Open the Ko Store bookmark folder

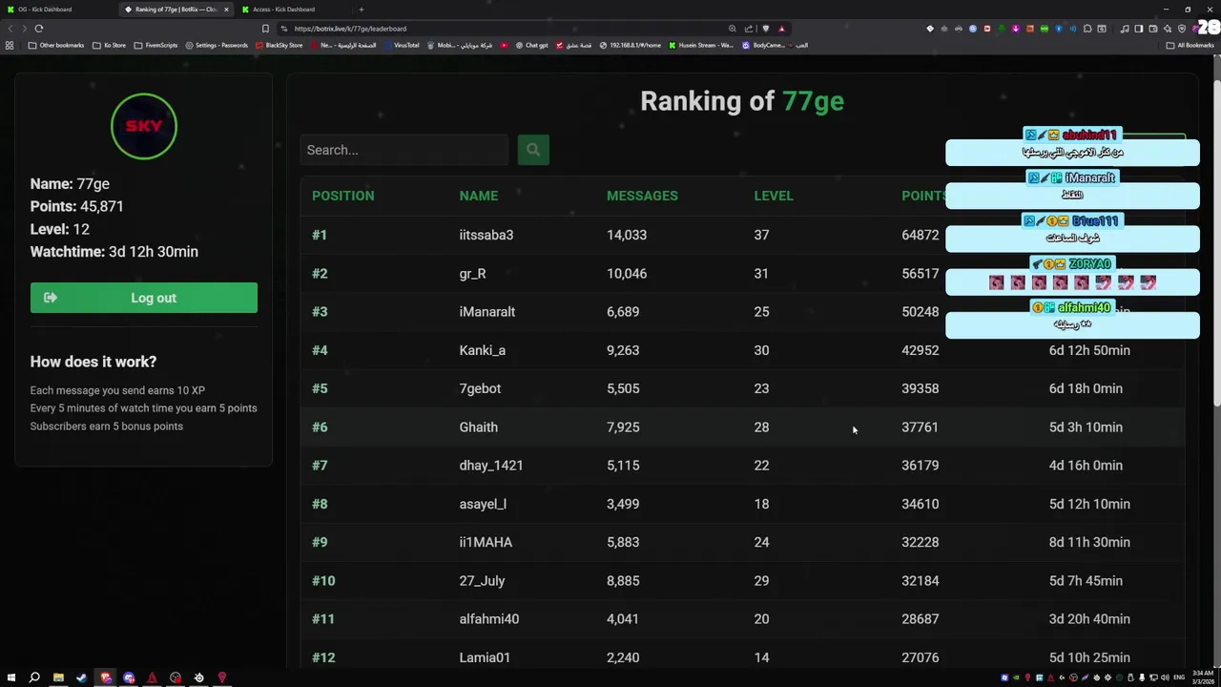pyautogui.click(x=109, y=45)
